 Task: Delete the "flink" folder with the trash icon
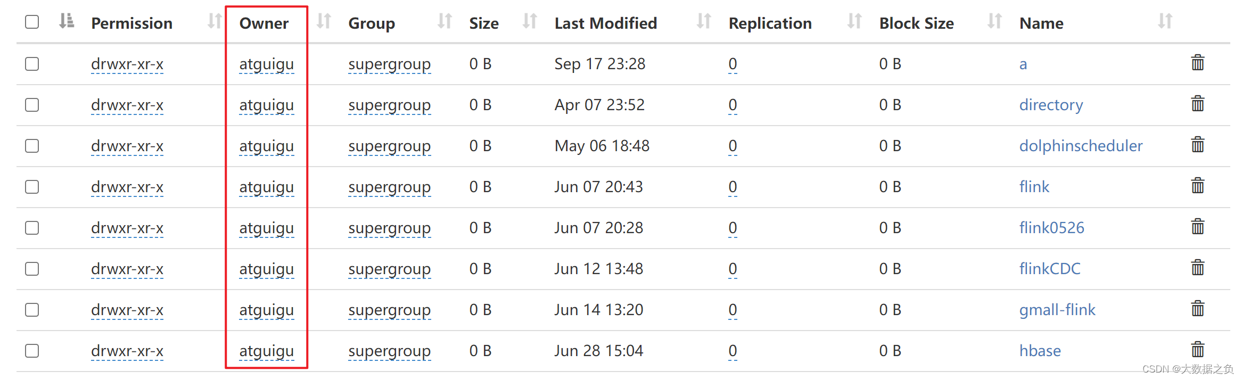tap(1197, 185)
